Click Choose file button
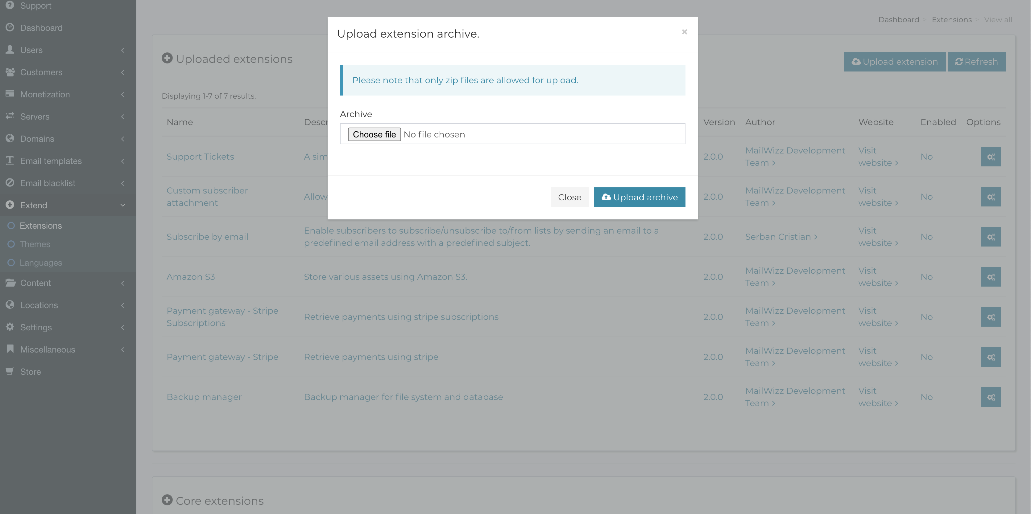Viewport: 1031px width, 514px height. pos(374,134)
